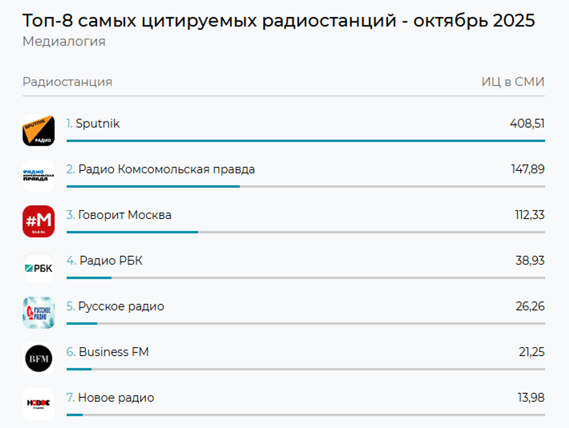
Task: Click the Медиалогия subtitle text
Action: 64,41
